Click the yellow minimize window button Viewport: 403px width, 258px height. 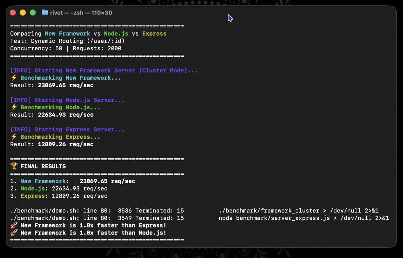[23, 13]
